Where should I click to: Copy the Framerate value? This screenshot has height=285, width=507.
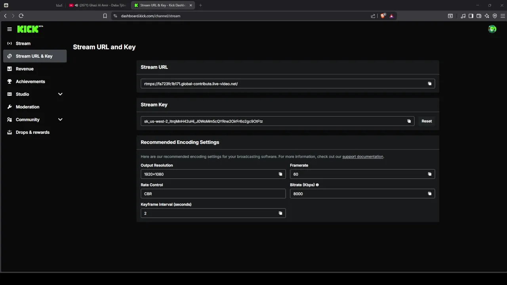point(429,174)
